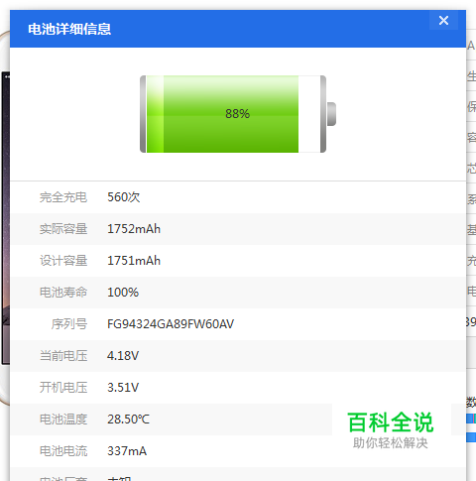Viewport: 476px width, 481px height.
Task: Select the 开机电压 label
Action: coord(63,388)
